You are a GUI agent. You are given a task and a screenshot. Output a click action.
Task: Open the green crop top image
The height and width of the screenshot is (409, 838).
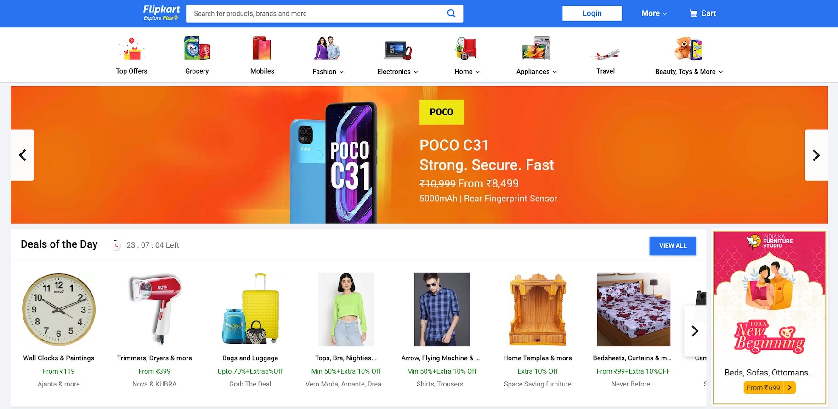pyautogui.click(x=346, y=309)
